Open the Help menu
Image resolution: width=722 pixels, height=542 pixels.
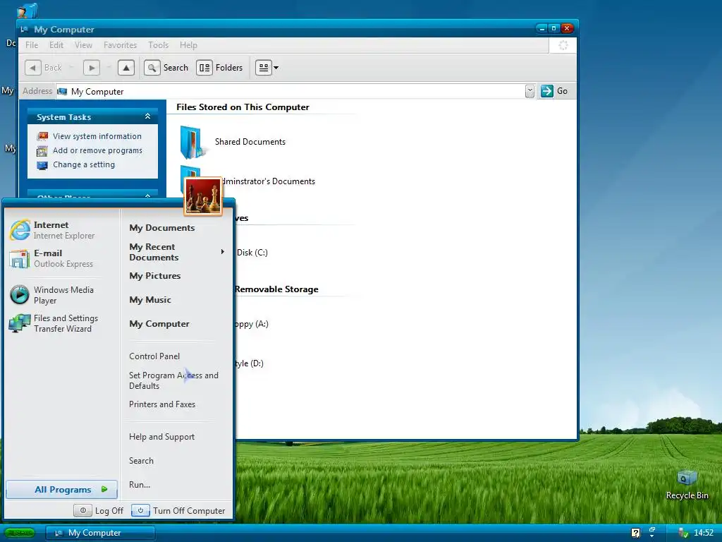188,45
